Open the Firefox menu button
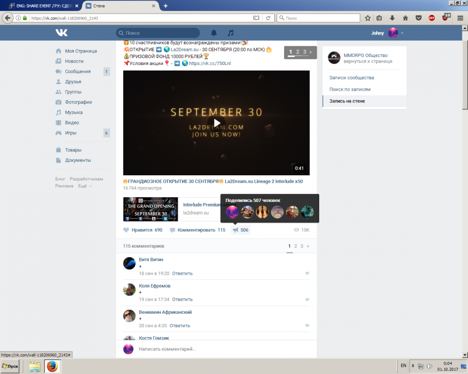The width and height of the screenshot is (468, 374). [x=460, y=18]
